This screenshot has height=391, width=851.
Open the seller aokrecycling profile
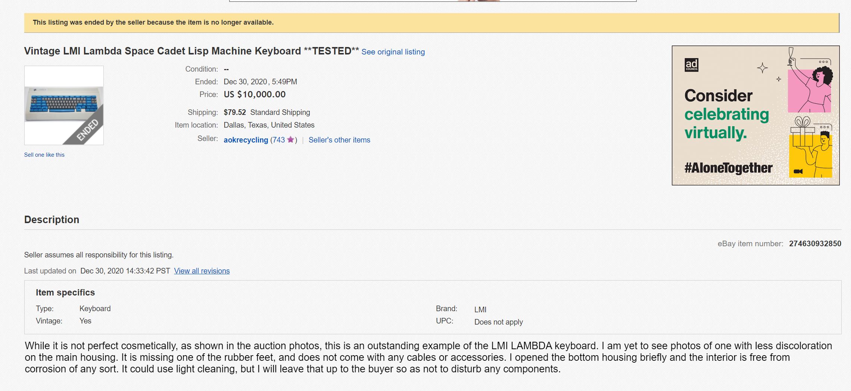tap(246, 140)
